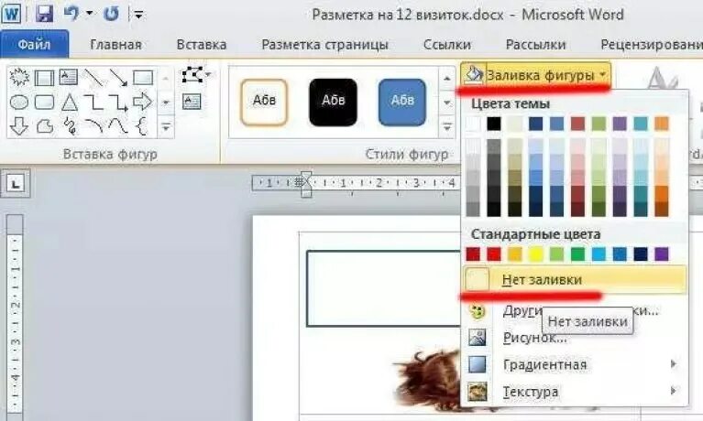Pick the black theme color swatch
This screenshot has height=421, width=703.
[494, 124]
